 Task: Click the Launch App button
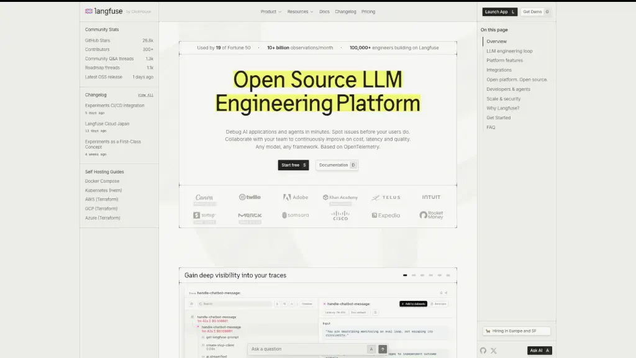click(500, 12)
